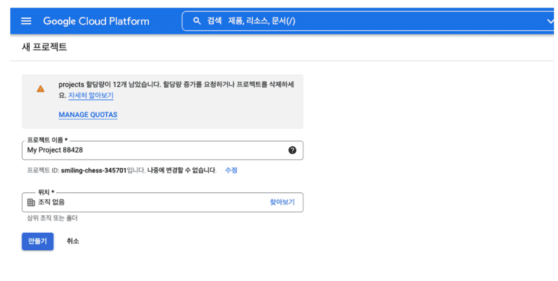Open the hamburger navigation menu

coord(26,21)
